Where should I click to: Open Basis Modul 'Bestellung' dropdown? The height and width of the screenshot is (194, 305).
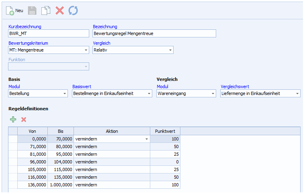[65, 94]
